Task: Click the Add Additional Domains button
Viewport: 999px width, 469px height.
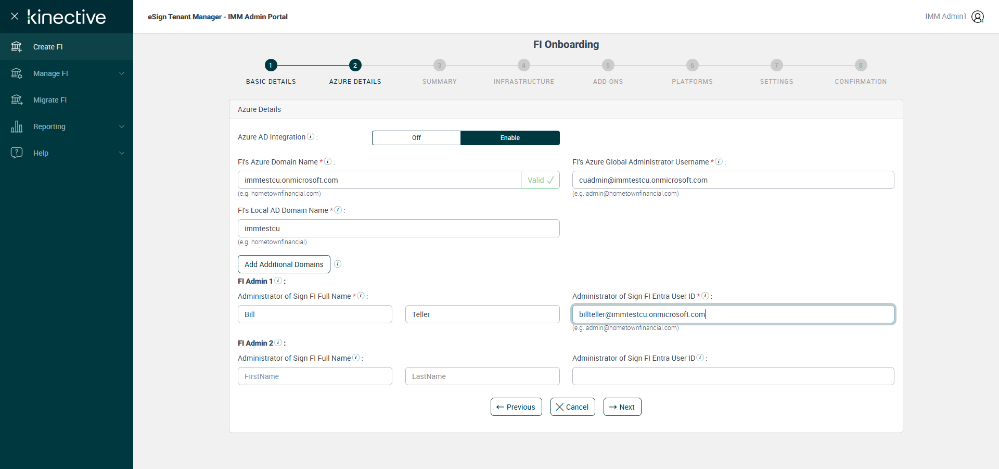Action: click(284, 264)
